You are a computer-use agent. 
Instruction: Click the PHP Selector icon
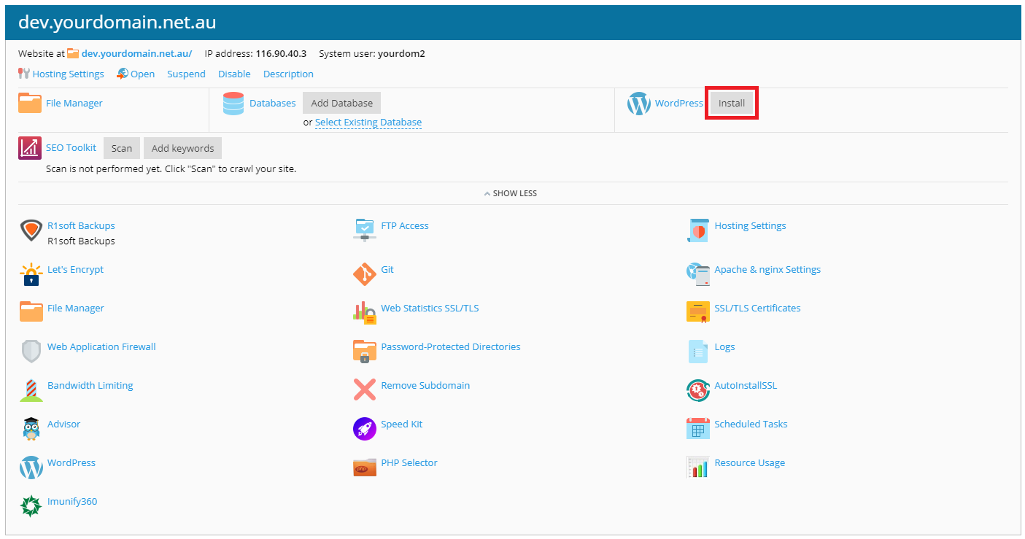click(364, 468)
